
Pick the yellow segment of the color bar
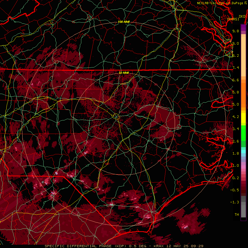(243, 118)
